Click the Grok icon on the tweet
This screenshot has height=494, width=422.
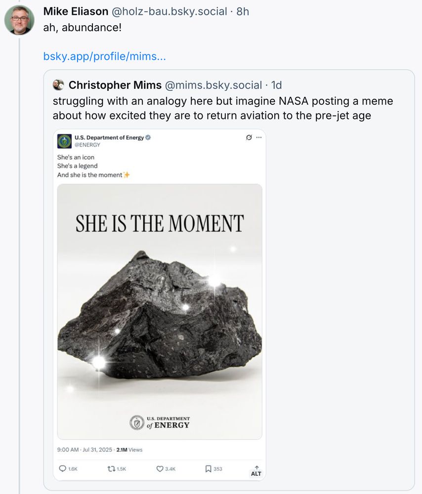point(249,137)
